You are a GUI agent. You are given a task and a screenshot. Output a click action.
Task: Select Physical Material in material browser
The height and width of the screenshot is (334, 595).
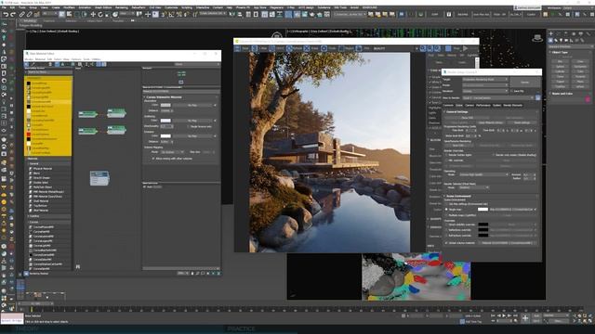point(43,168)
